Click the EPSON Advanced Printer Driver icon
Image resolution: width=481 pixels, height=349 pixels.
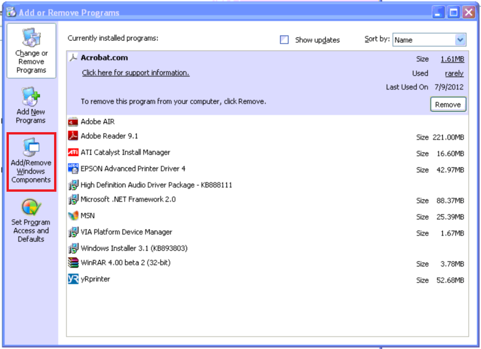(73, 168)
